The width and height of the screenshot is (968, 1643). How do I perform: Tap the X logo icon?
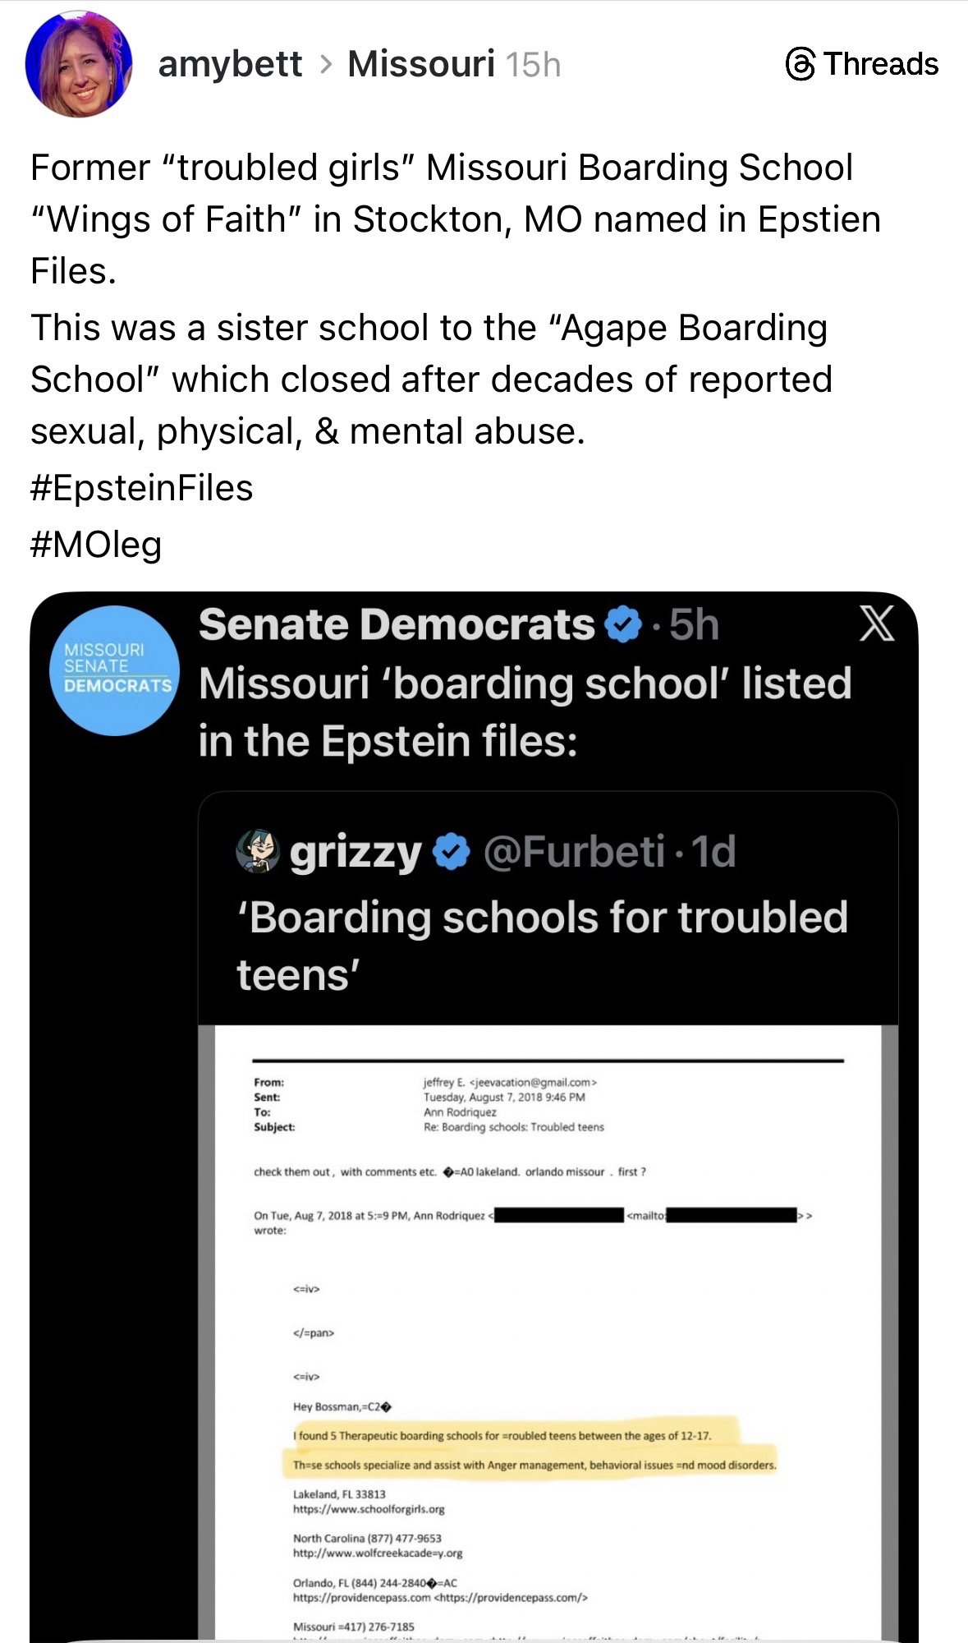876,624
